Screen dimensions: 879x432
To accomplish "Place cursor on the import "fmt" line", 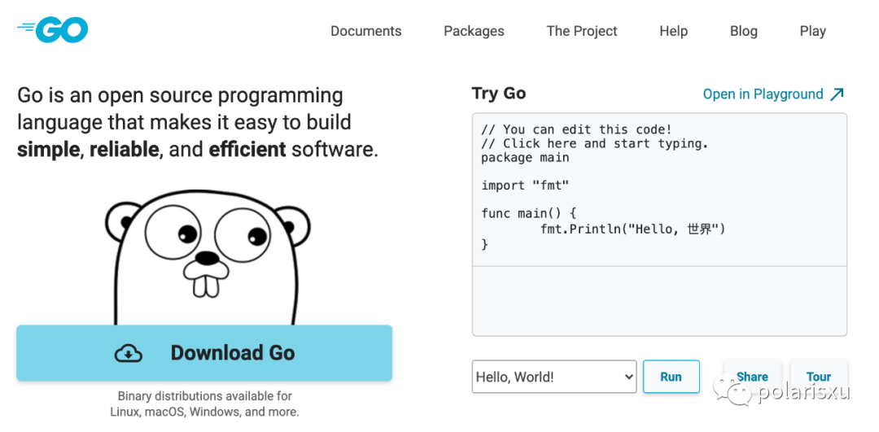I will tap(525, 185).
